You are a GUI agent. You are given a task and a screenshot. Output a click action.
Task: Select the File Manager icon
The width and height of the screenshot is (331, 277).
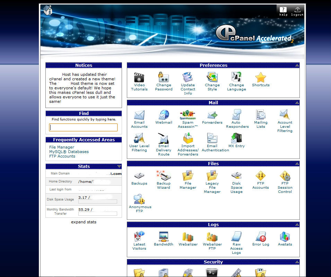tap(188, 177)
